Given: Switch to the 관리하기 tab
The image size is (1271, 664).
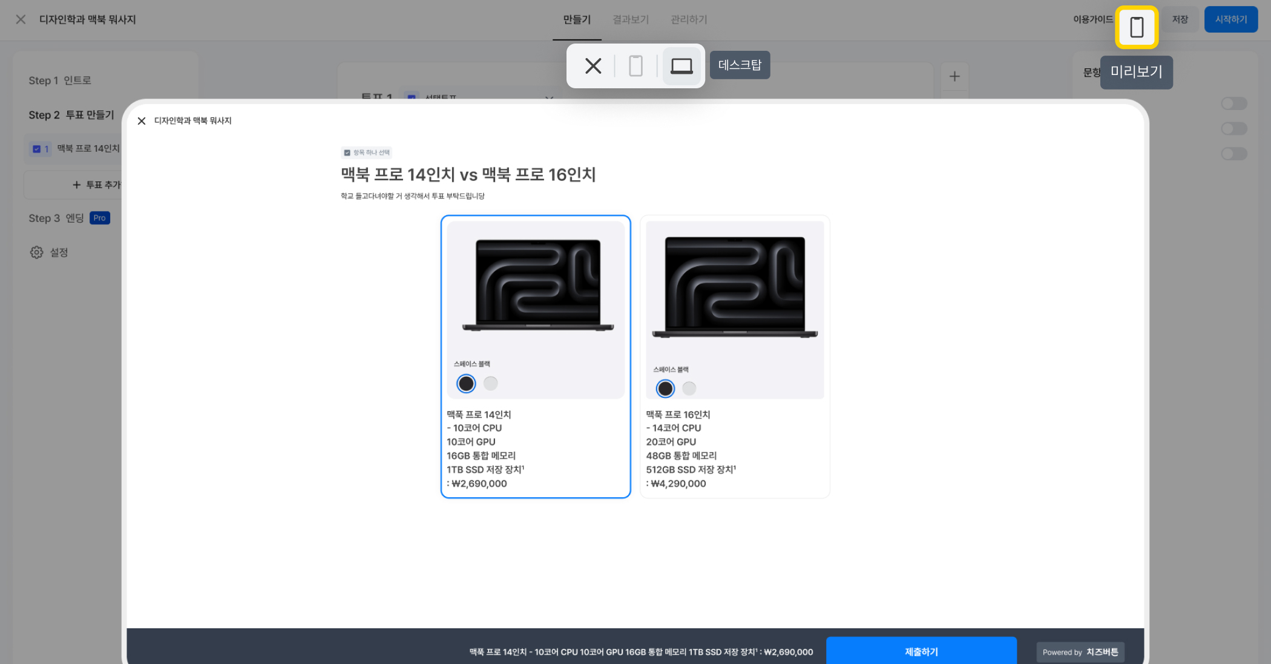Looking at the screenshot, I should (x=689, y=19).
